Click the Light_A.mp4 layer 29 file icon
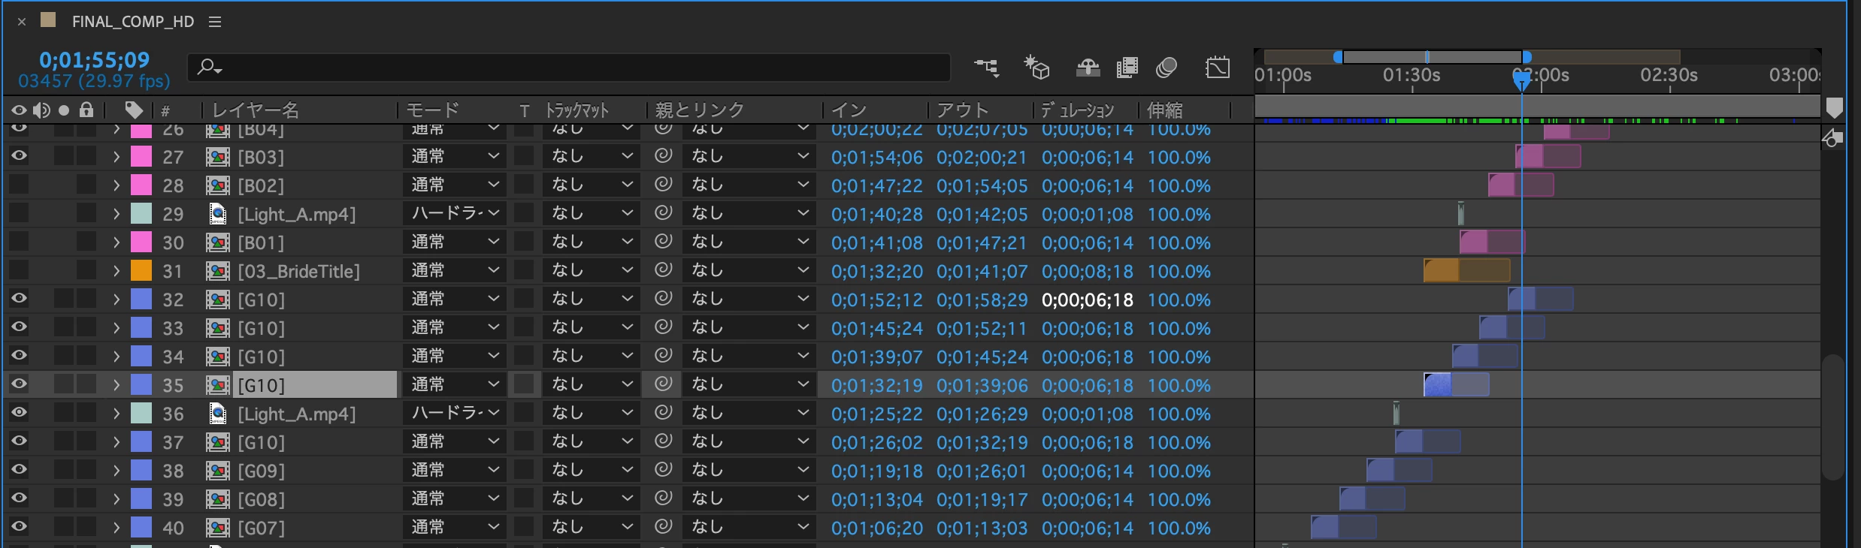The height and width of the screenshot is (548, 1861). point(217,214)
